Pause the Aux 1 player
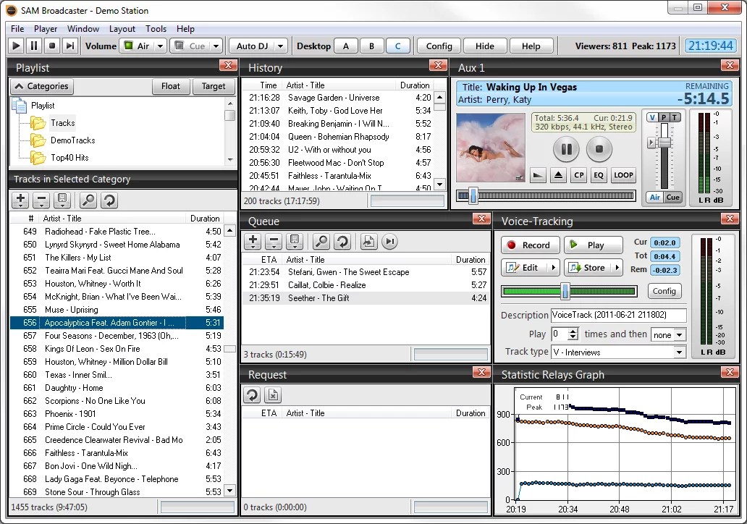 [566, 150]
